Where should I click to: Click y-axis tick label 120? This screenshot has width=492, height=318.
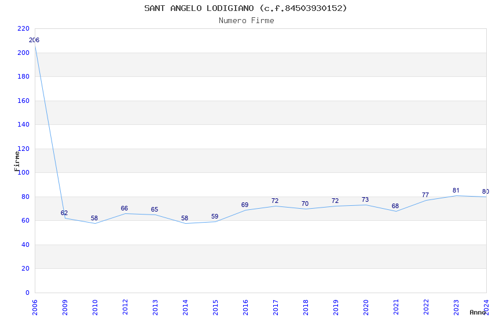pos(24,149)
